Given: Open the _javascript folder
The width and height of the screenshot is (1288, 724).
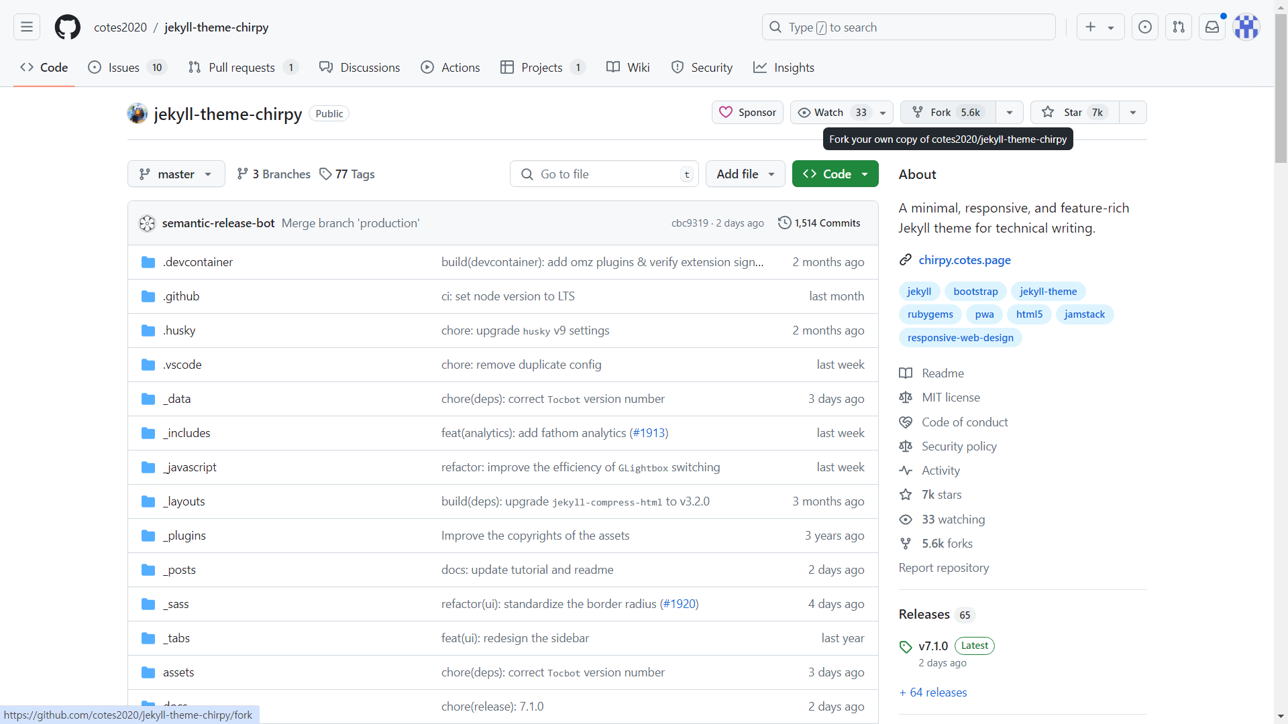Looking at the screenshot, I should (190, 467).
